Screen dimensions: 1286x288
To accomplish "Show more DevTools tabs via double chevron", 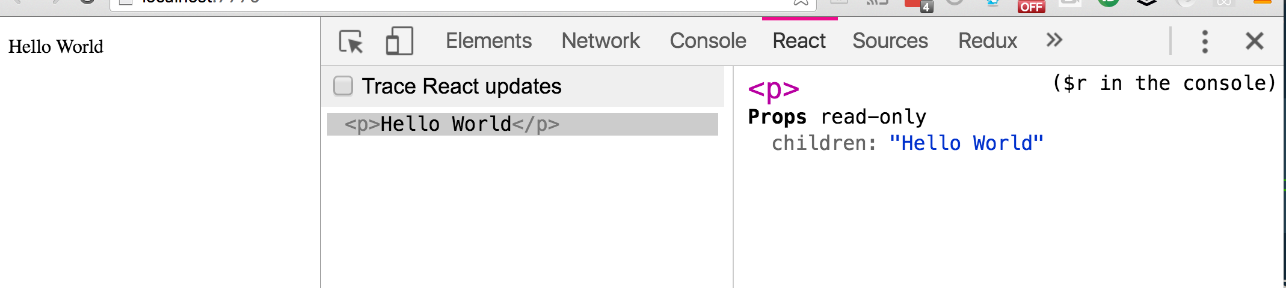I will click(1054, 40).
